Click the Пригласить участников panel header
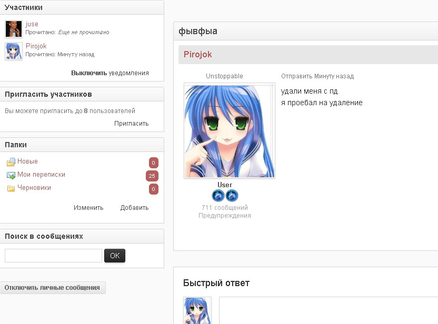The height and width of the screenshot is (324, 438). click(82, 94)
